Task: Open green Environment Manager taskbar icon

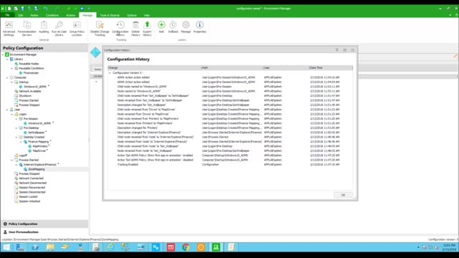Action: [216, 247]
